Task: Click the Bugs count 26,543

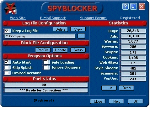Action: tap(133, 31)
